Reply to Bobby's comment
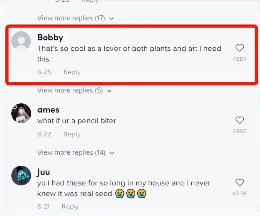This screenshot has height=216, width=260. pos(72,72)
